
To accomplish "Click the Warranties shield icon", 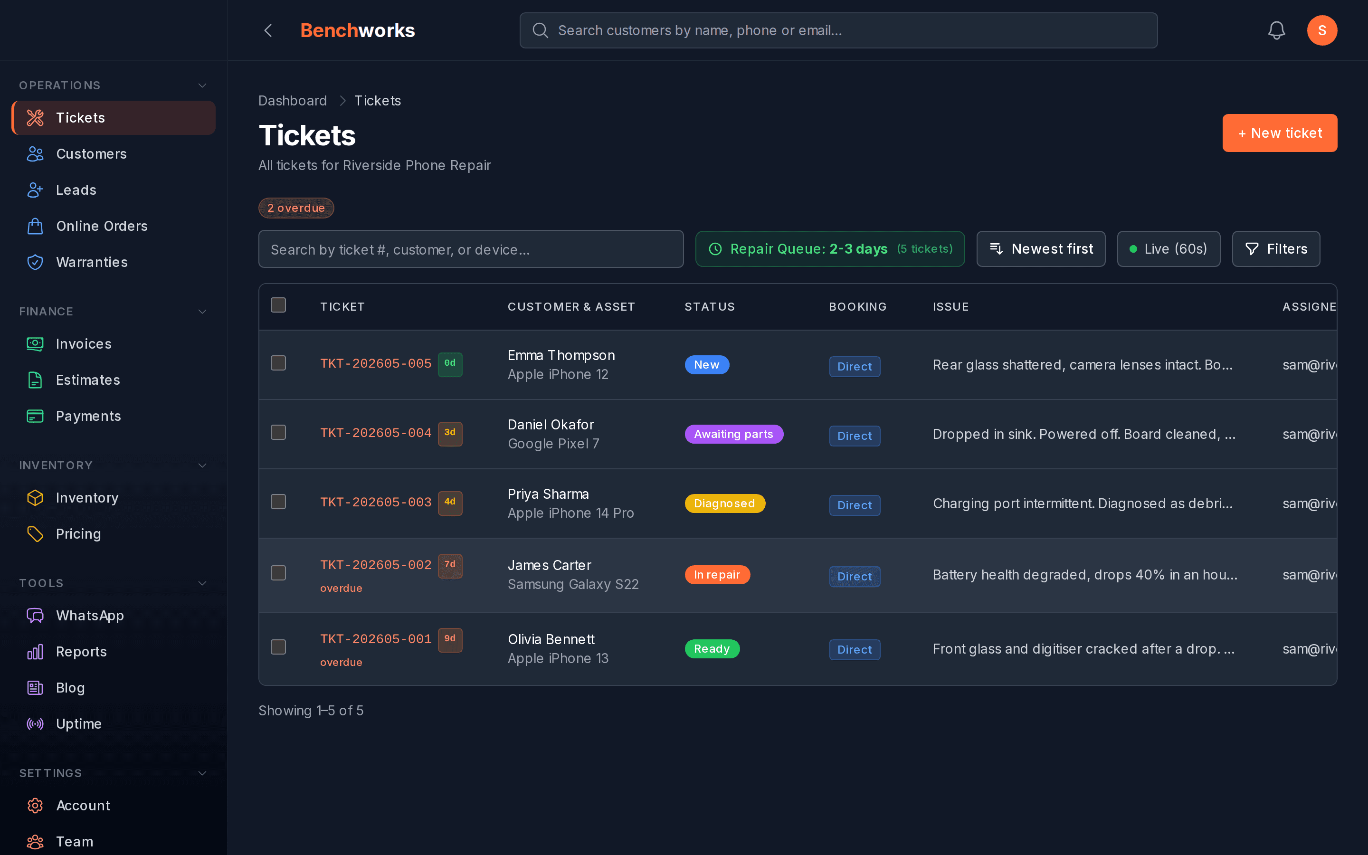I will click(35, 262).
